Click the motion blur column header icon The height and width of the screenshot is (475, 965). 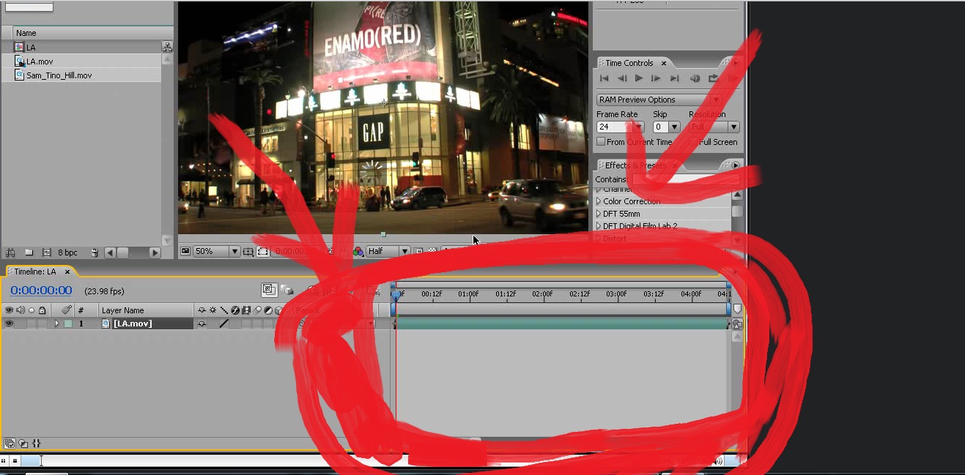[257, 310]
